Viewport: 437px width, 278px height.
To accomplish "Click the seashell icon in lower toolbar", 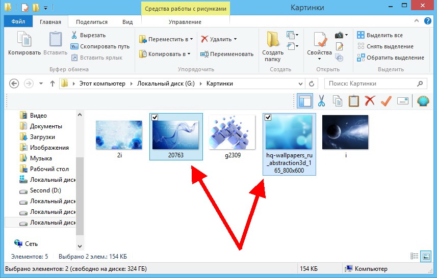I will [x=423, y=101].
